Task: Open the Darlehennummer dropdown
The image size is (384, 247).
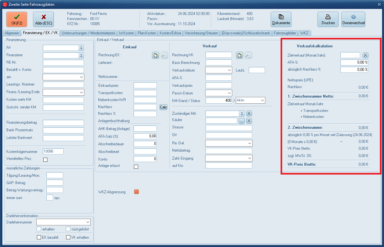Action: pyautogui.click(x=88, y=222)
